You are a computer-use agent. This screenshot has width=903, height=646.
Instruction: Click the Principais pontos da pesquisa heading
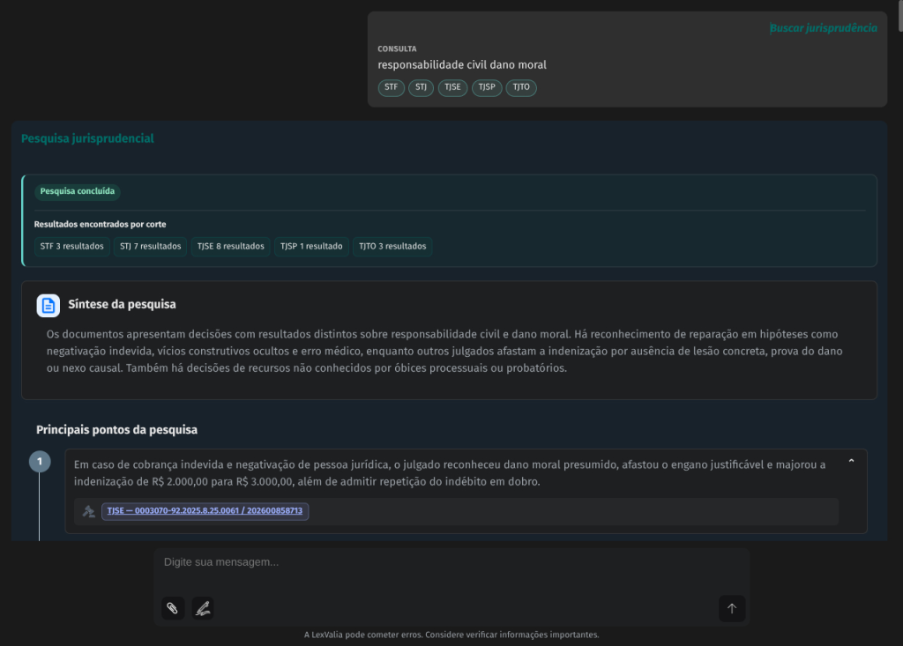click(x=117, y=430)
